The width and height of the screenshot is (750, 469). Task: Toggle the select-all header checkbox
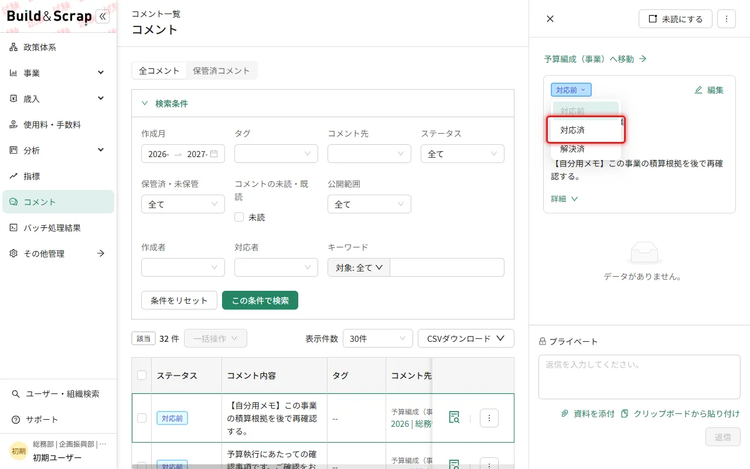point(142,375)
